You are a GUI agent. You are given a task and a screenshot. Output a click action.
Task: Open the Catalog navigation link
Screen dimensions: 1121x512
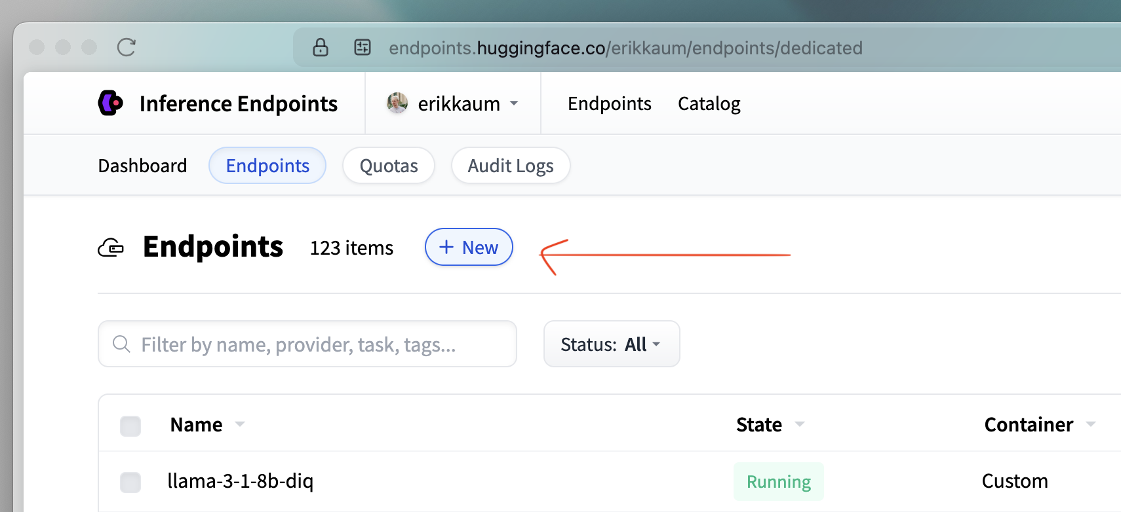709,103
